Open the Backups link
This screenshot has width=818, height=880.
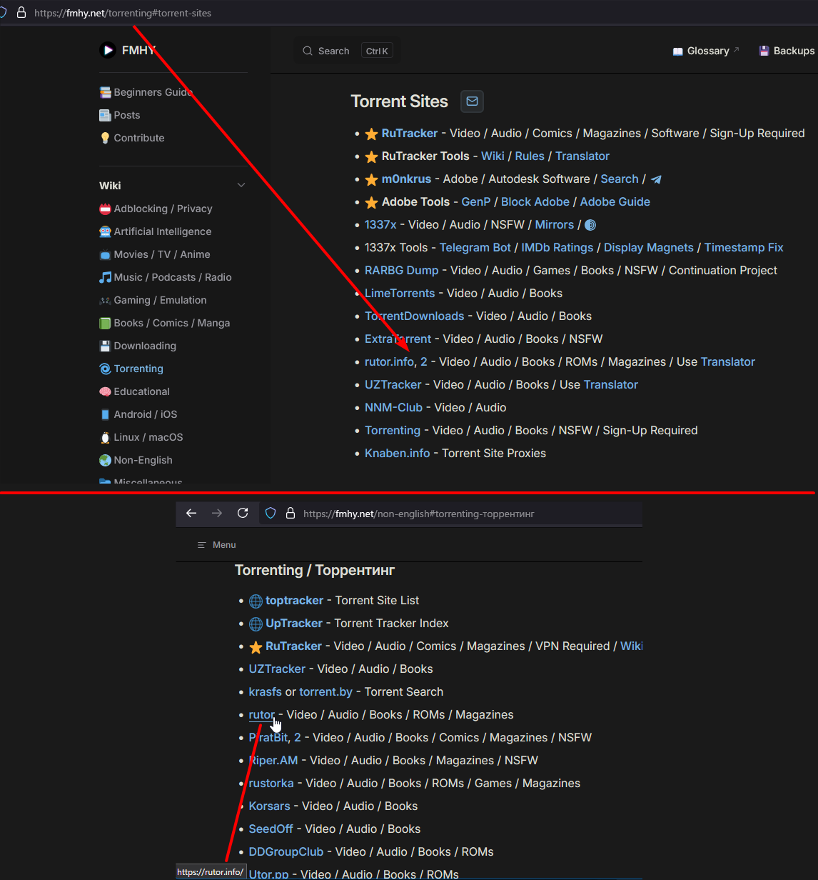click(x=787, y=51)
